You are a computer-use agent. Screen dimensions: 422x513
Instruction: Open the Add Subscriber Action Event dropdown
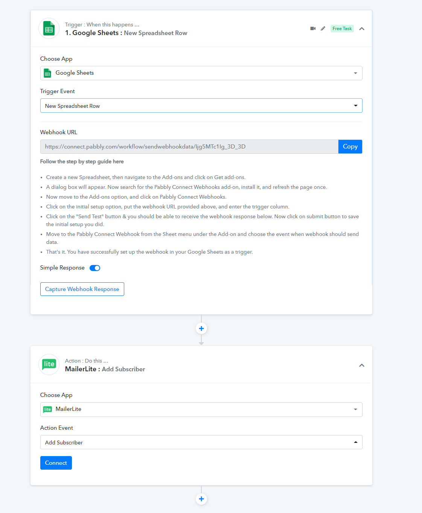(x=201, y=442)
